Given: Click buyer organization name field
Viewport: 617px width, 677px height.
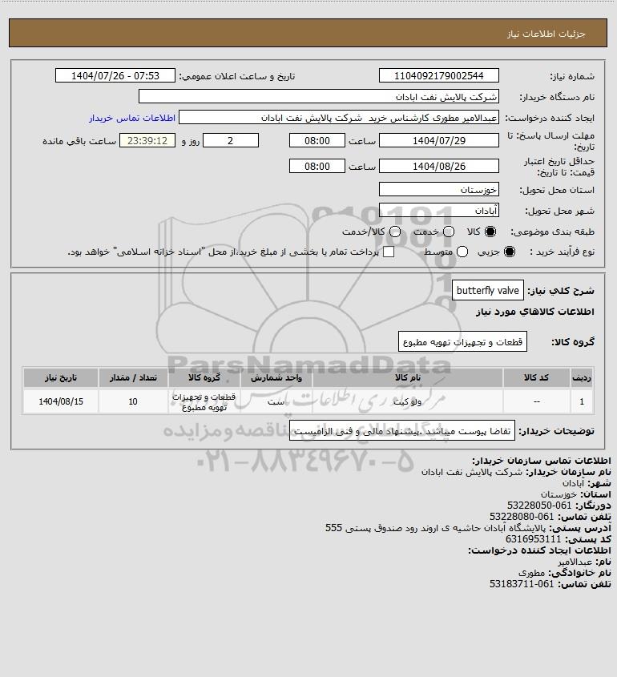Looking at the screenshot, I should pos(319,96).
